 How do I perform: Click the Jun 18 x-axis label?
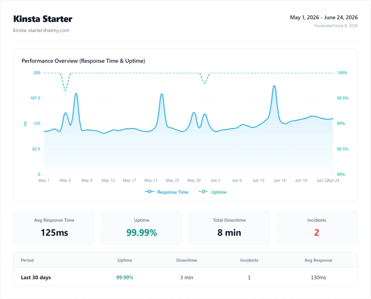coord(301,180)
